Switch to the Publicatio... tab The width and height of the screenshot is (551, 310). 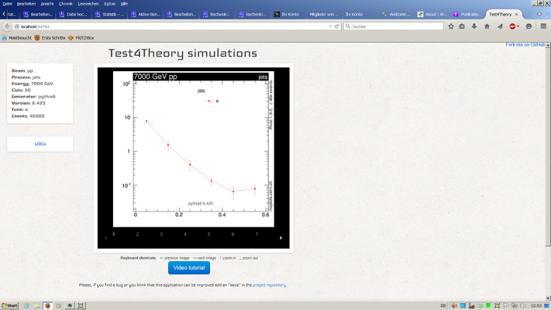pyautogui.click(x=468, y=14)
